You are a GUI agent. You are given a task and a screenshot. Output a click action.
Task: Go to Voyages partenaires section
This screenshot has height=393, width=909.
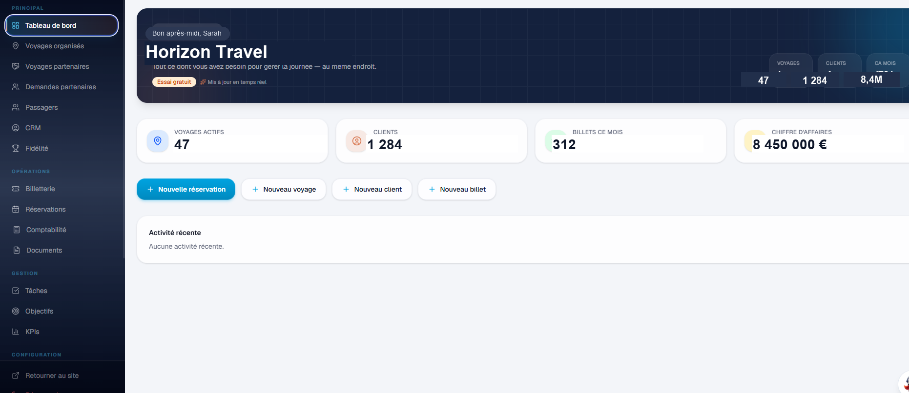coord(62,66)
